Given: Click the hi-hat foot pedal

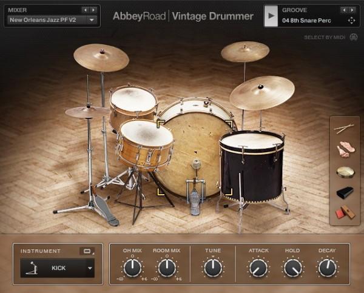Looking at the screenshot, I should pos(106,211).
